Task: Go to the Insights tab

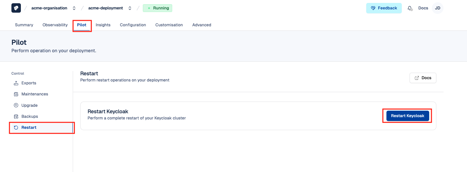Action: (103, 25)
